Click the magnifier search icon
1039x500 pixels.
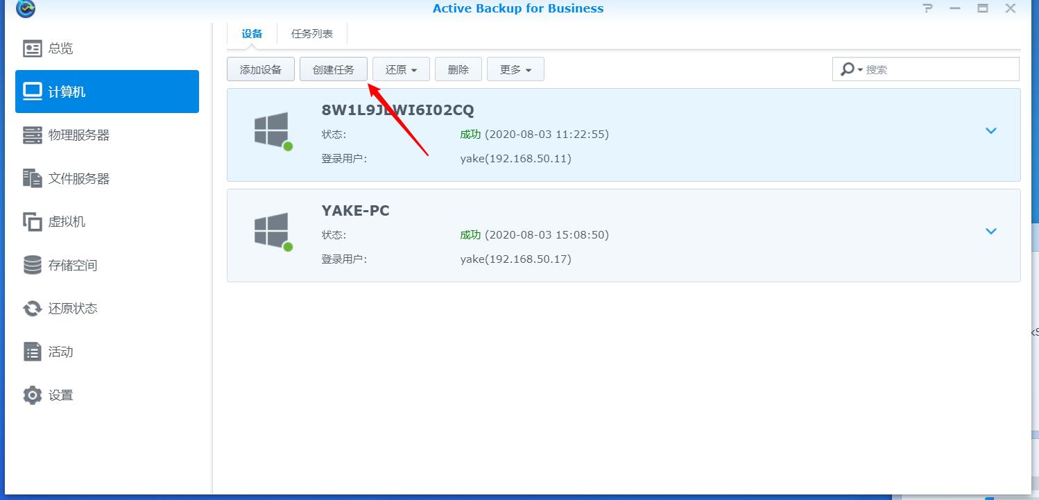pos(847,69)
